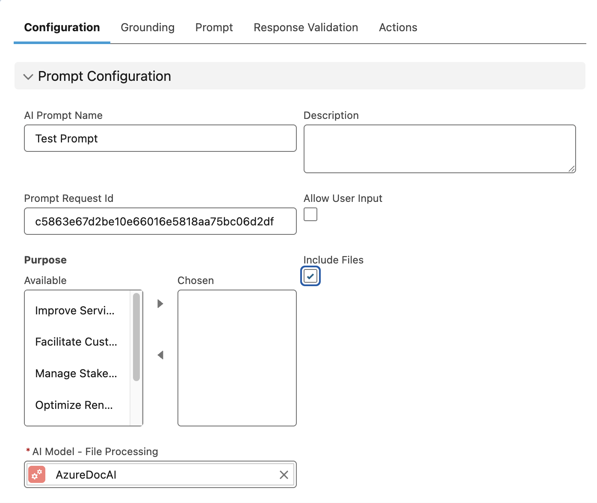Click the AI Prompt Name field
Image resolution: width=597 pixels, height=503 pixels.
tap(160, 138)
